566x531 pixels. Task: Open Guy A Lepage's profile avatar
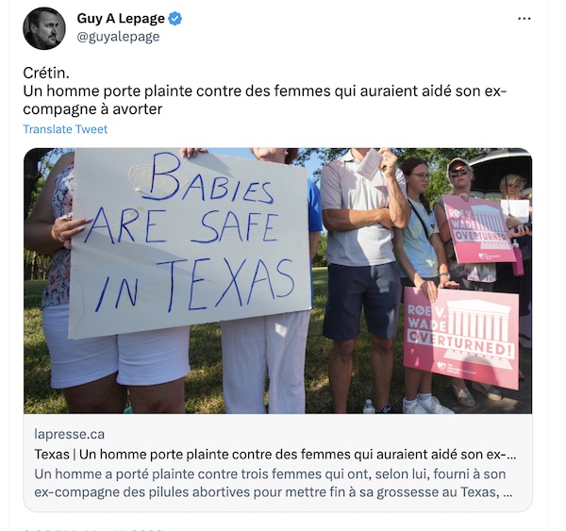pyautogui.click(x=44, y=28)
